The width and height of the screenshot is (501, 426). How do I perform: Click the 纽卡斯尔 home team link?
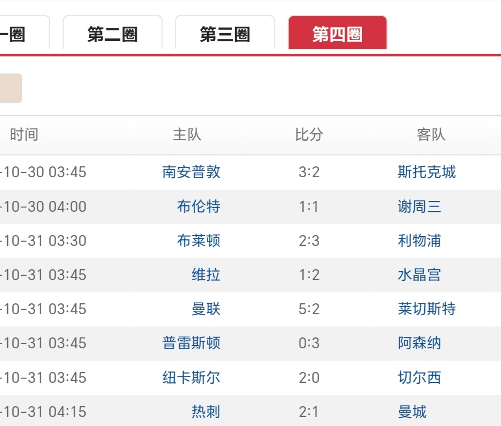[191, 378]
